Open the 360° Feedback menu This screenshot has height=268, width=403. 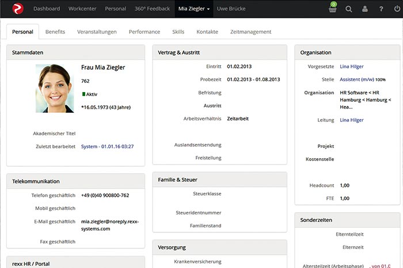click(152, 9)
